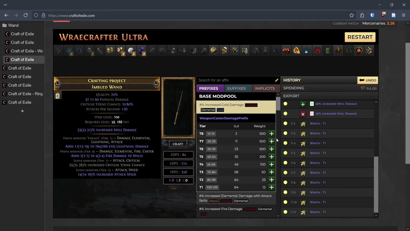Toggle yellow dot on history row #7

pos(285,173)
